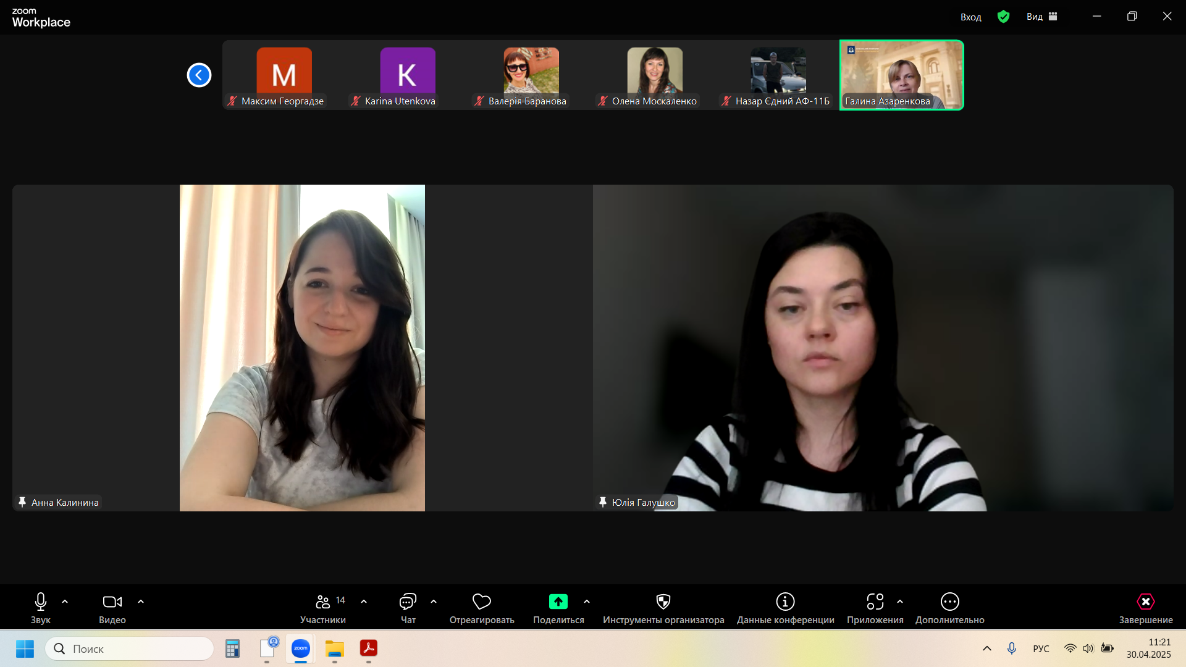Click system tray microphone icon

[1012, 648]
